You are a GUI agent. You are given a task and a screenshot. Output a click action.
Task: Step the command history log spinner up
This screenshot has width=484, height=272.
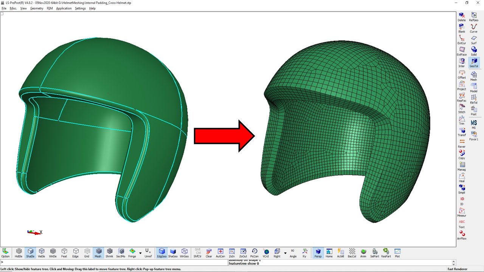454,261
